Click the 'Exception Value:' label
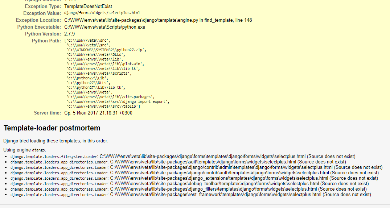 click(42, 13)
